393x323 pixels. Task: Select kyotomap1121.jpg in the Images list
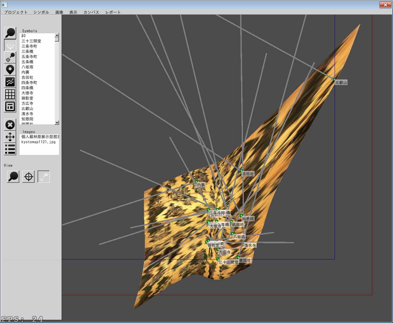pos(39,142)
